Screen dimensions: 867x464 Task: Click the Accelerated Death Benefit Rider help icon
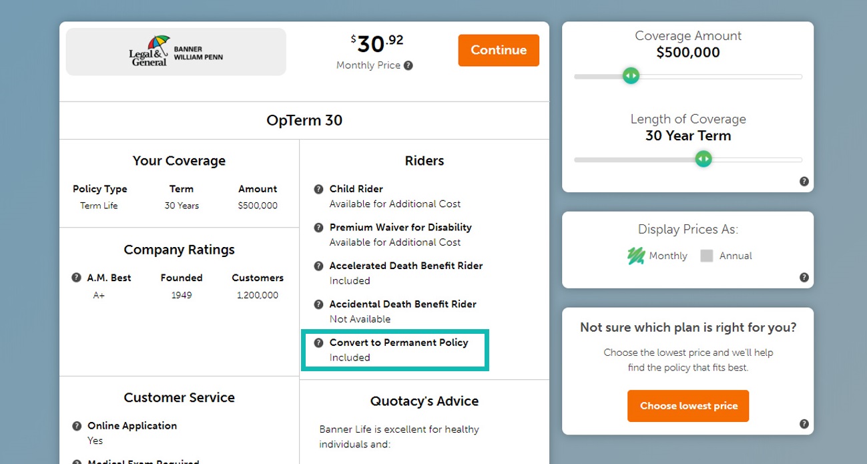[318, 266]
